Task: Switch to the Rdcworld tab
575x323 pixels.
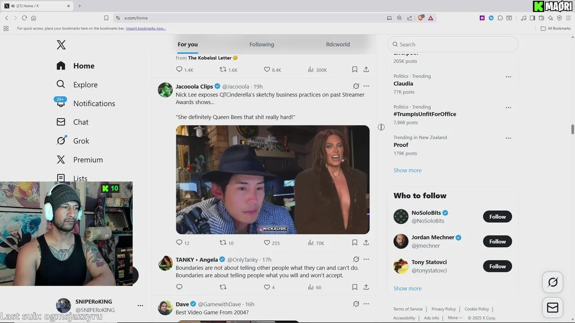Action: pyautogui.click(x=338, y=44)
